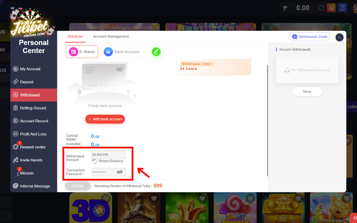
Task: Click the Internal Message @ icon
Action: click(16, 186)
